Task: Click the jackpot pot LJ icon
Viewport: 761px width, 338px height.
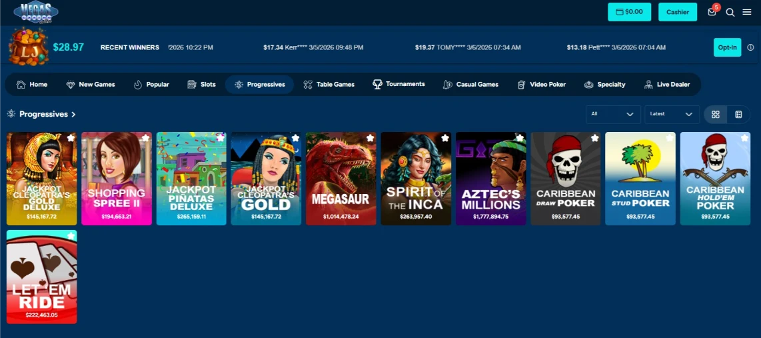Action: click(x=29, y=47)
